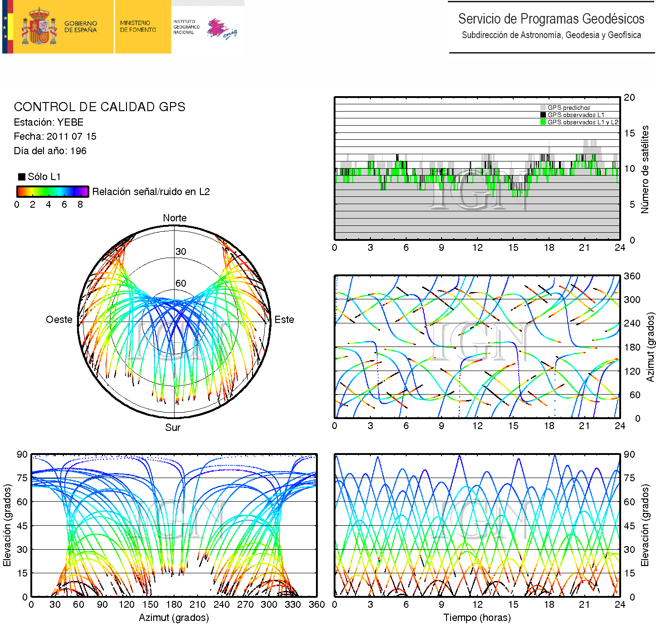
Task: Click the green GPS observados L1 y L2 square
Action: click(543, 122)
